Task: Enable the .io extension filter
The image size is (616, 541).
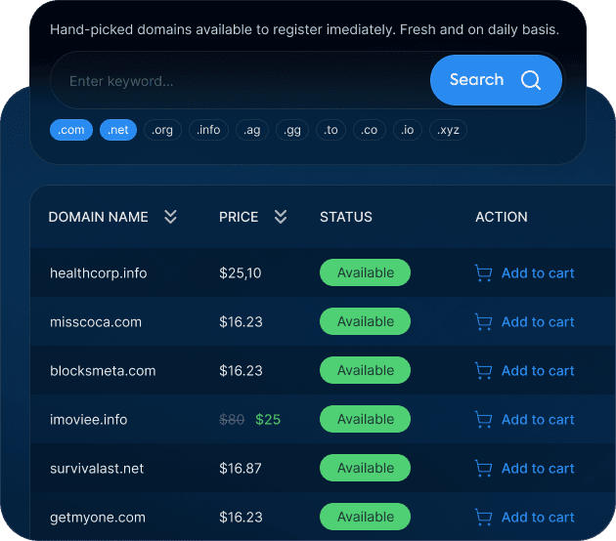Action: [408, 130]
